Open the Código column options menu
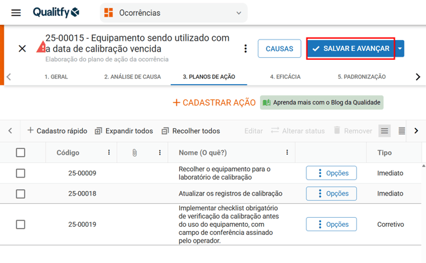This screenshot has width=426, height=263. [x=109, y=153]
